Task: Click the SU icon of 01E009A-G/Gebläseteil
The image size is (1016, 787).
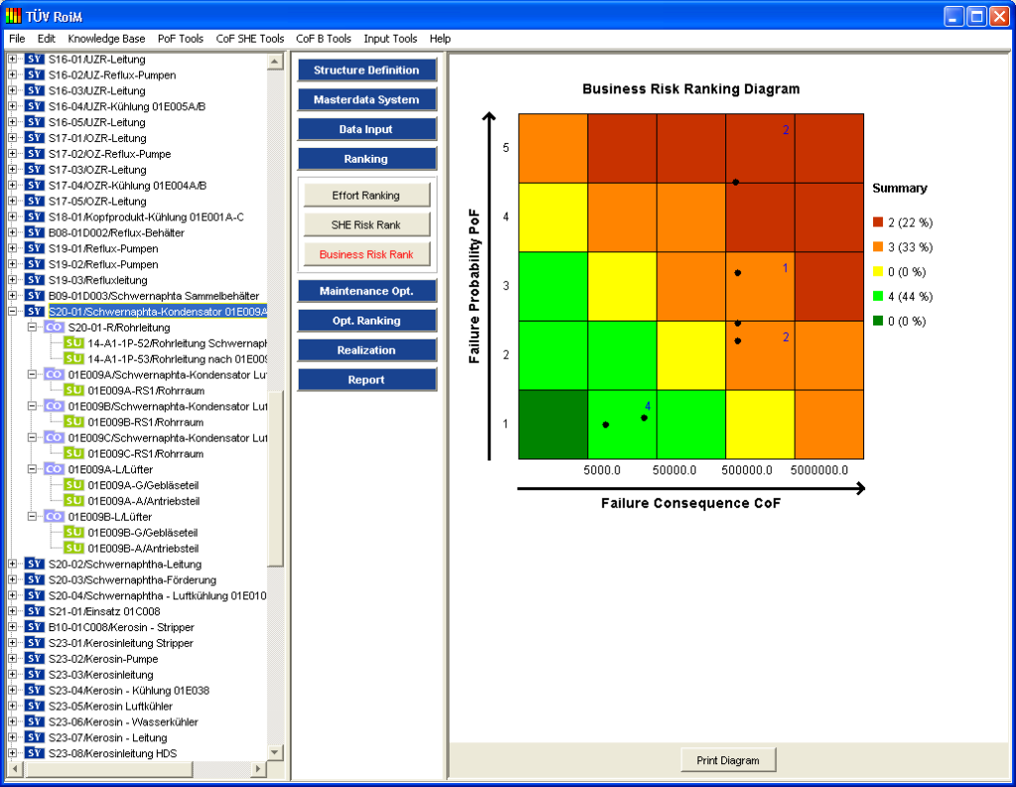Action: click(x=73, y=485)
